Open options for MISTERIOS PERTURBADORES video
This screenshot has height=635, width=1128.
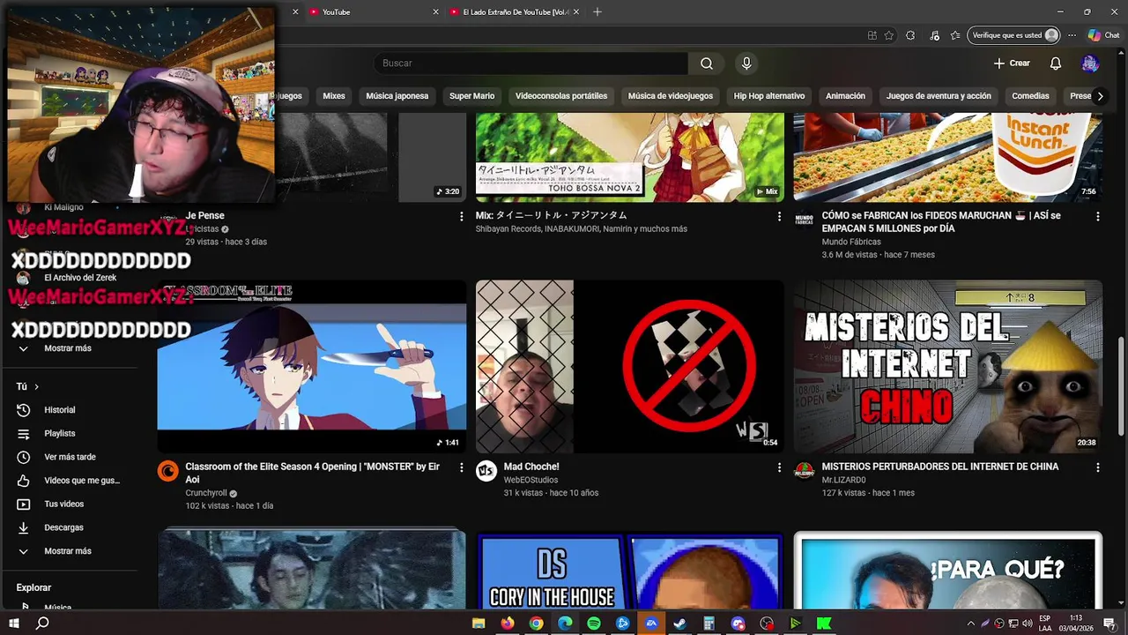[x=1098, y=467]
